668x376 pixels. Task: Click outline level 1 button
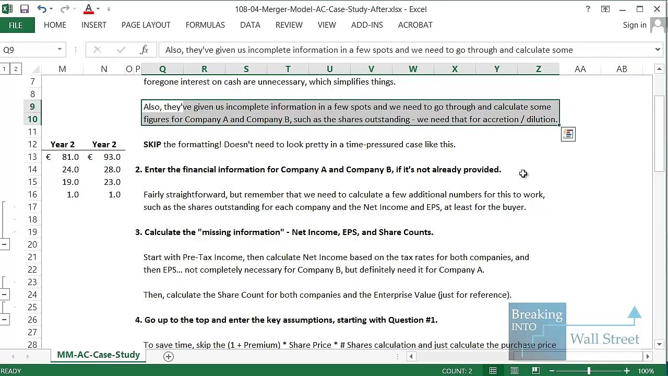(x=4, y=69)
